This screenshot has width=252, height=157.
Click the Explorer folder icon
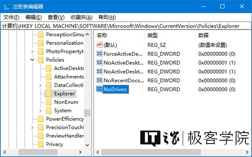(49, 94)
